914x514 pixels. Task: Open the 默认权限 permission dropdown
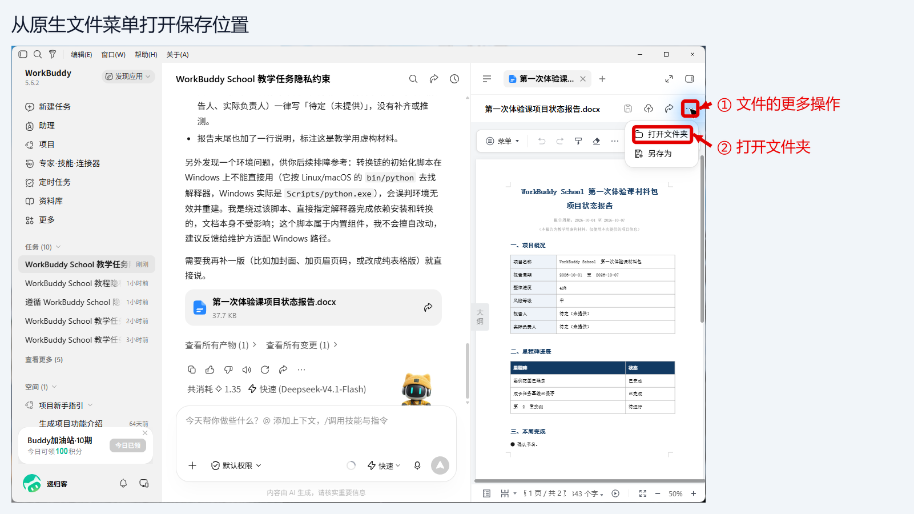click(x=236, y=465)
